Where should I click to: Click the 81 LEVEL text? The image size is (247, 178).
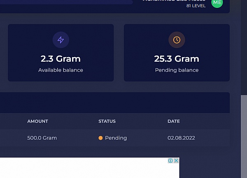196,6
